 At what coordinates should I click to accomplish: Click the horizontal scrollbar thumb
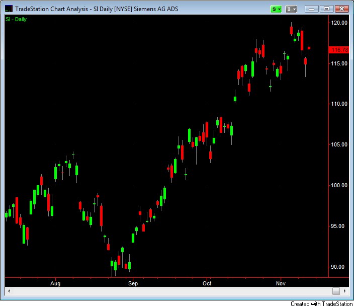click(x=336, y=291)
